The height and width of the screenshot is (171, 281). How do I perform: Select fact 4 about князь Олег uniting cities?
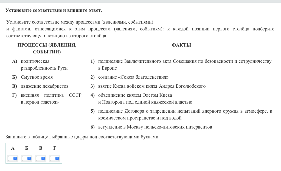tap(145, 99)
